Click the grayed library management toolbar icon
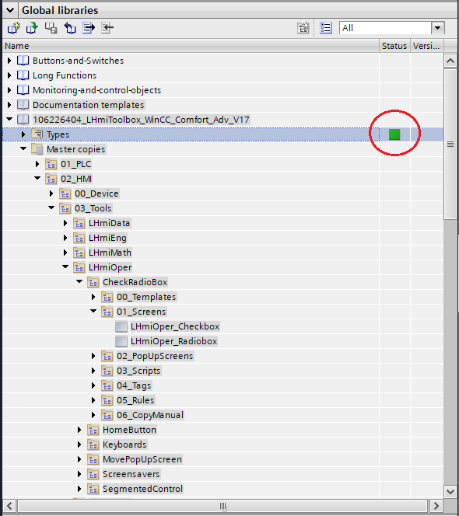Image resolution: width=459 pixels, height=516 pixels. click(303, 28)
